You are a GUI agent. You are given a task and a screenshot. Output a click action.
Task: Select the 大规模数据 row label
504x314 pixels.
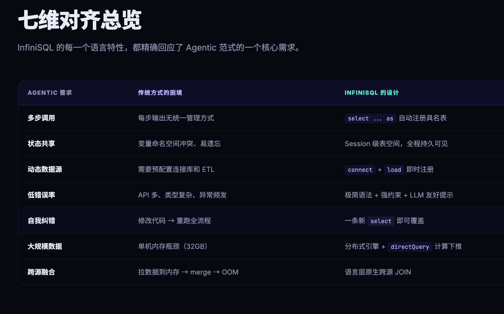[x=45, y=246]
